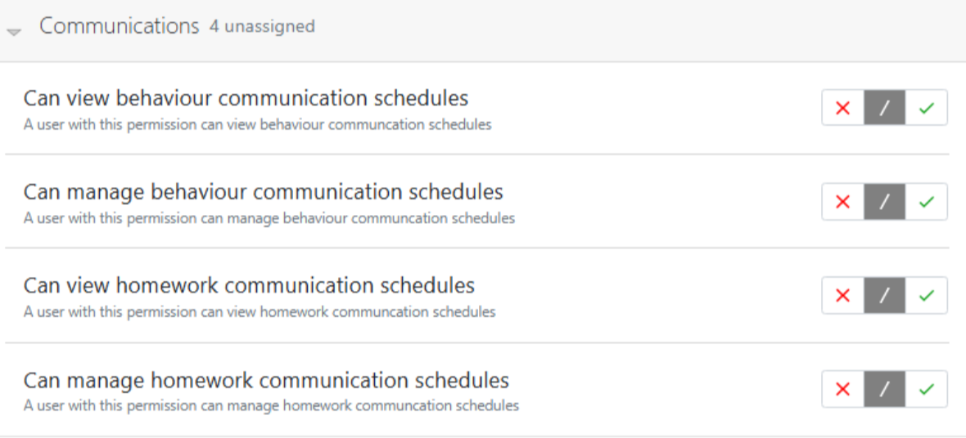Click the Communications section heading
966x438 pixels.
click(x=119, y=26)
